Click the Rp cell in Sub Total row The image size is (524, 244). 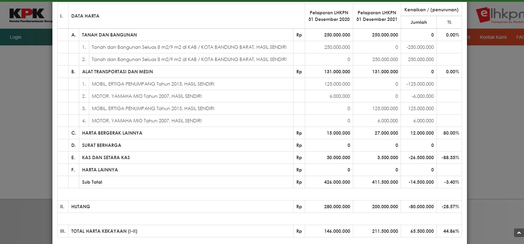(x=299, y=182)
